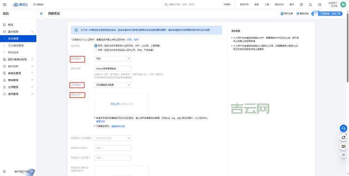Click 点击上传 in the 证明上传 area
This screenshot has width=349, height=176.
(x=115, y=104)
